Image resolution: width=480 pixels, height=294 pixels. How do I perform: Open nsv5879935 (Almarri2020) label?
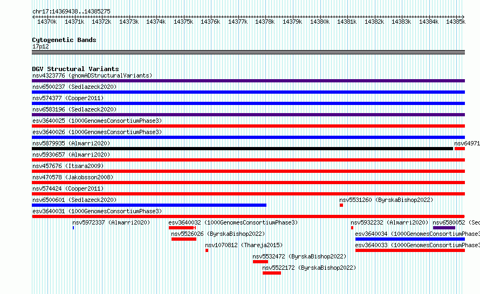click(71, 143)
